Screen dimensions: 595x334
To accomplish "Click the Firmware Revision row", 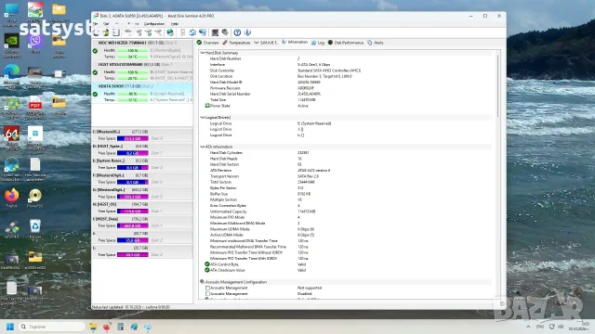I will pos(345,88).
